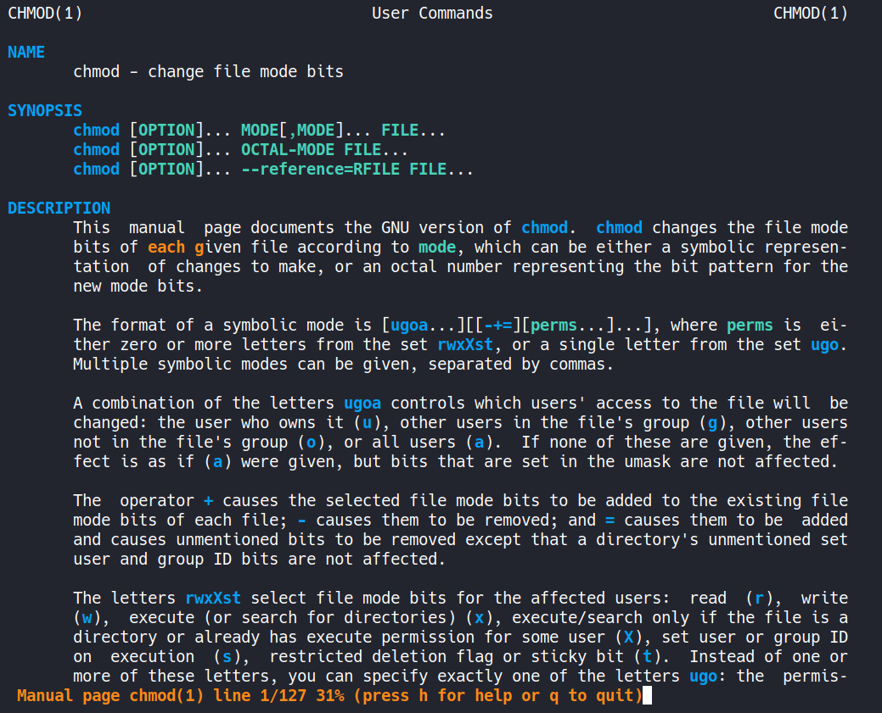Click the "(t)" sticky bit letter

[x=648, y=656]
